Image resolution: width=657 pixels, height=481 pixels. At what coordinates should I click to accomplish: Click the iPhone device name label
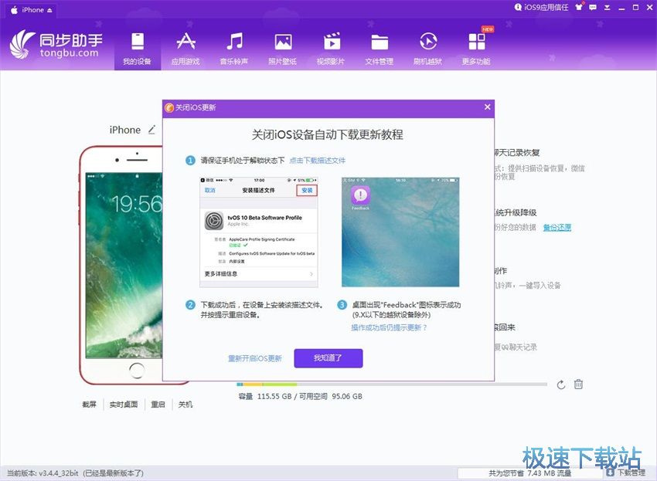click(x=125, y=130)
